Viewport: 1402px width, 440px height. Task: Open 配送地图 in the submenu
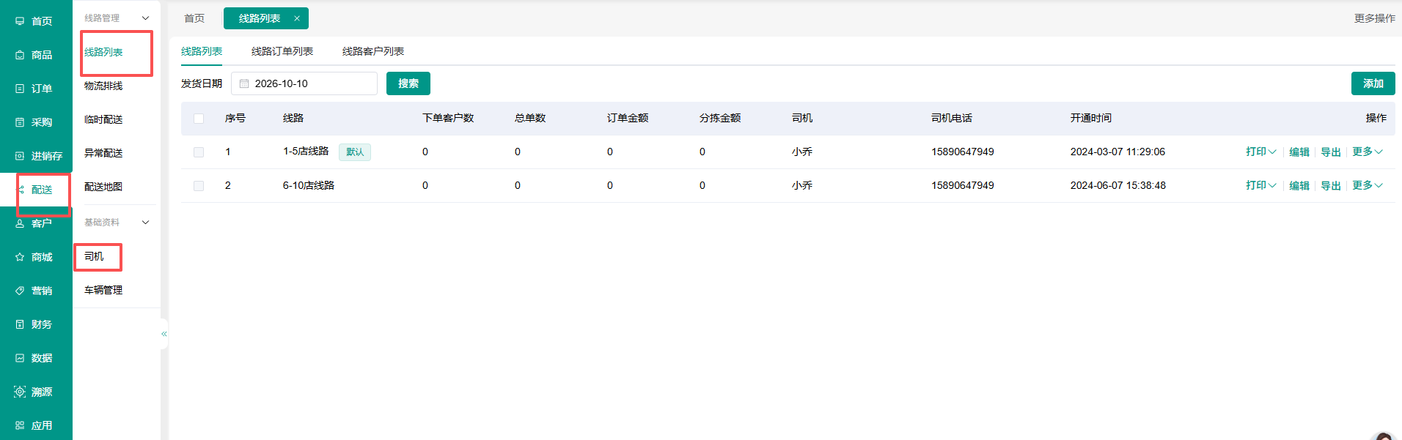103,187
